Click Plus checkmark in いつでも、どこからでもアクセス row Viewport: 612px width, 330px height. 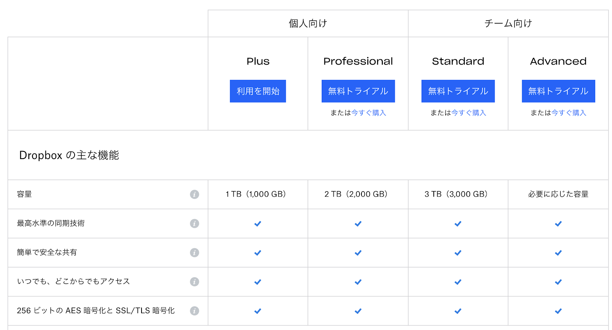tap(258, 282)
